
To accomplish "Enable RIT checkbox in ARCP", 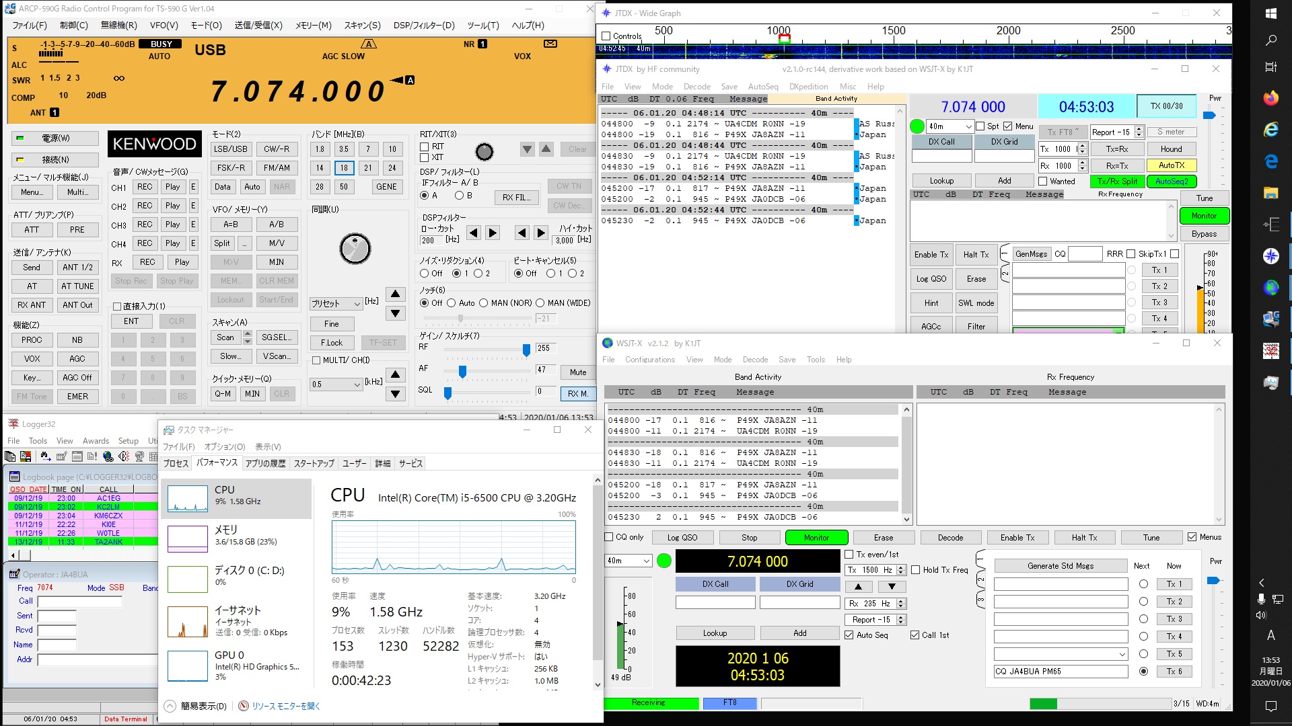I will (425, 147).
